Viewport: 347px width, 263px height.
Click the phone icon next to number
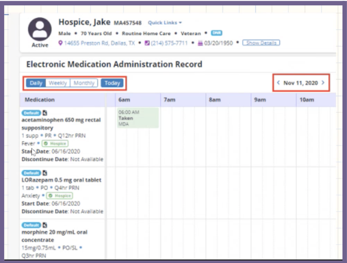click(x=147, y=43)
